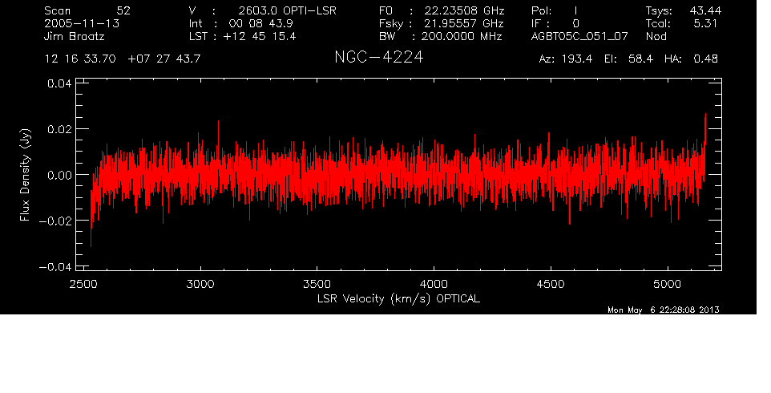Image resolution: width=771 pixels, height=393 pixels.
Task: Select the 3000 tick label on x-axis
Action: coord(200,284)
